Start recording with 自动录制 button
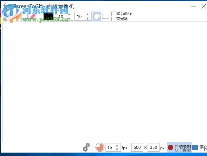Image resolution: width=207 pixels, height=156 pixels. pos(179,147)
